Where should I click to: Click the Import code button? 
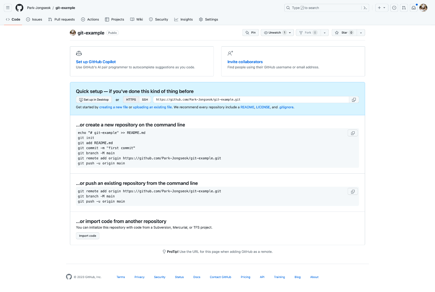click(x=88, y=236)
